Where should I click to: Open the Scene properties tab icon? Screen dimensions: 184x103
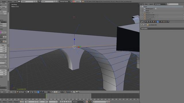point(149,22)
